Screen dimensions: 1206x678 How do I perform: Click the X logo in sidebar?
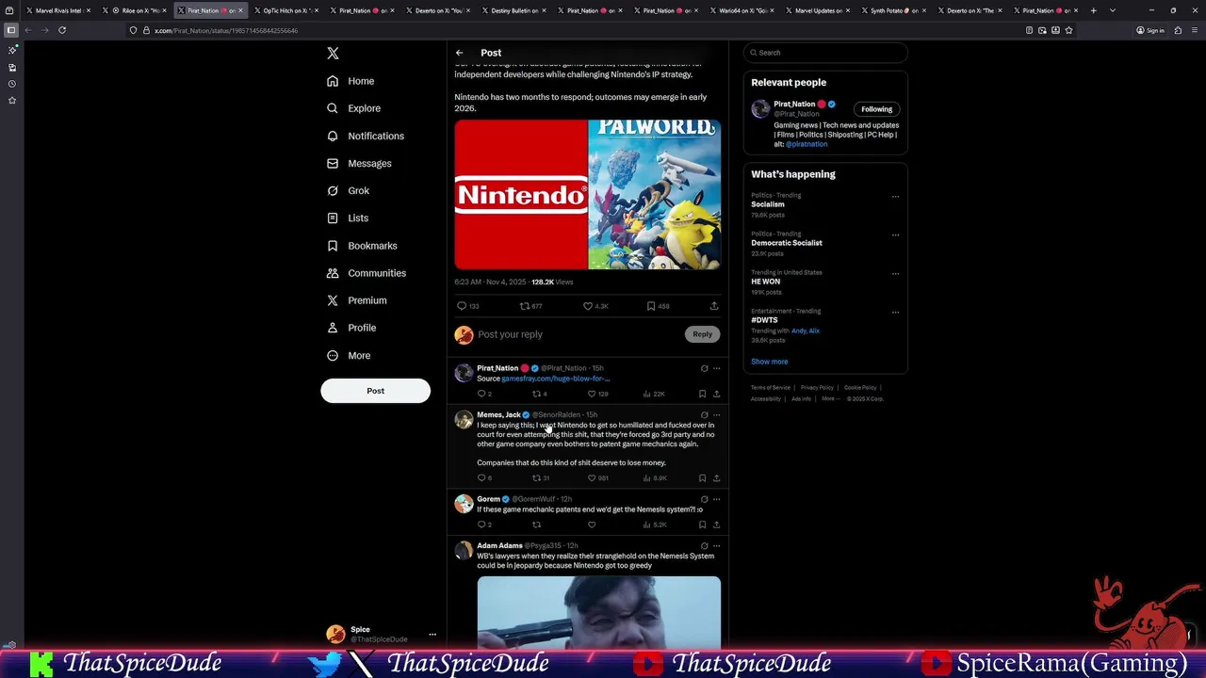coord(333,54)
